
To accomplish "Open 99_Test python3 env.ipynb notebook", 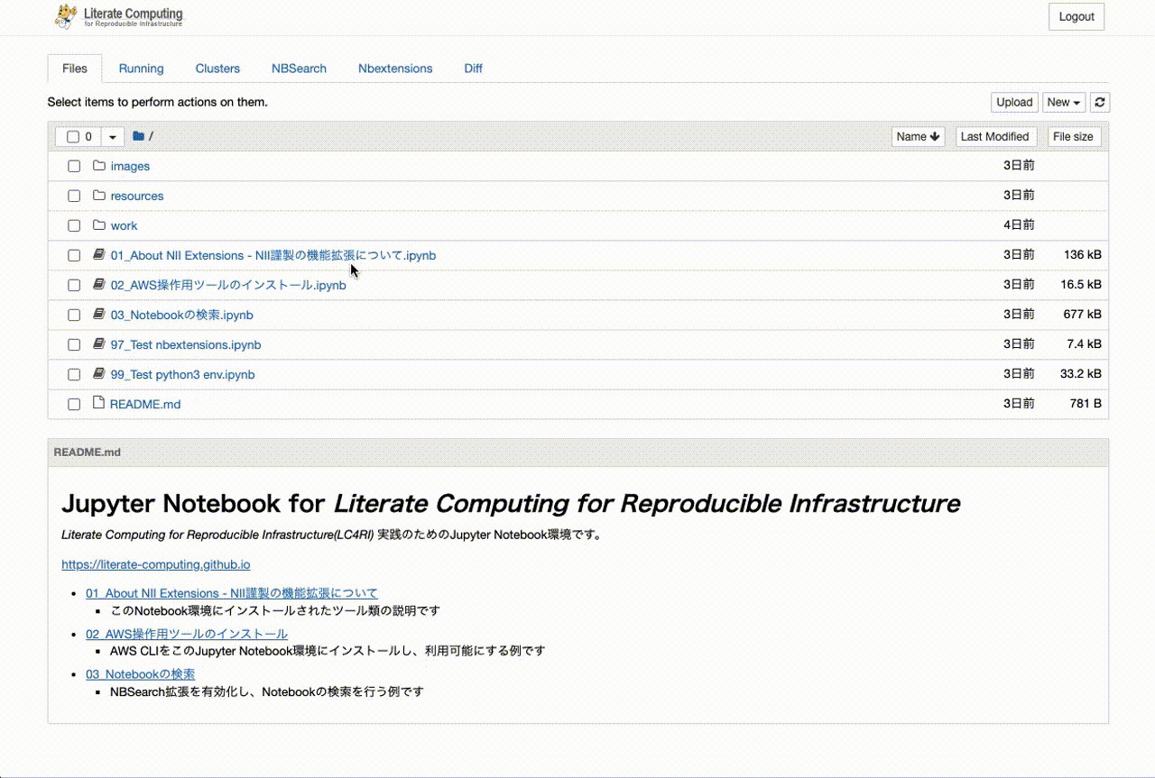I will tap(182, 374).
